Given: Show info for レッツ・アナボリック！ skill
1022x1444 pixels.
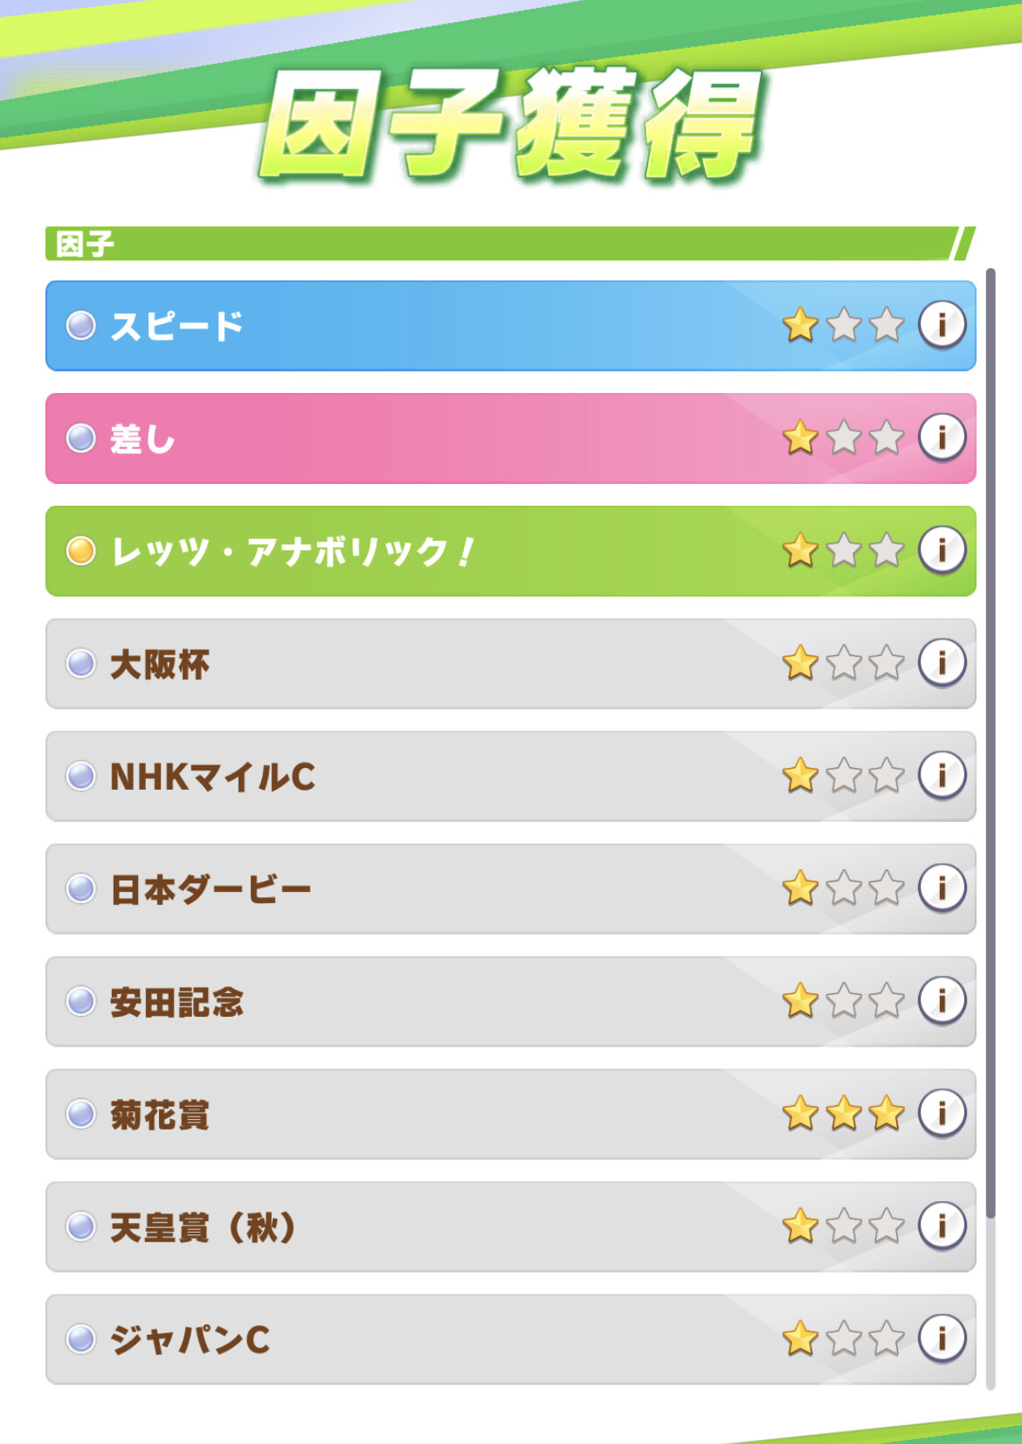Looking at the screenshot, I should tap(942, 549).
